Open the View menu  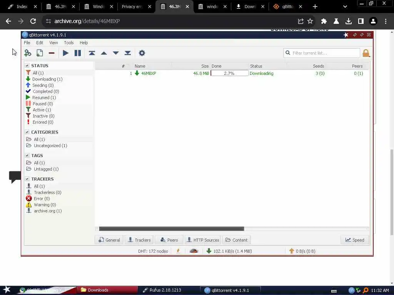(53, 43)
